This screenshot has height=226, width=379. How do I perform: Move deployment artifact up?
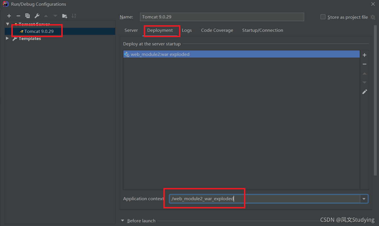click(365, 73)
